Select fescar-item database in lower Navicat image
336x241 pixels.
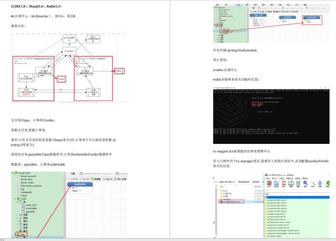coord(27,179)
